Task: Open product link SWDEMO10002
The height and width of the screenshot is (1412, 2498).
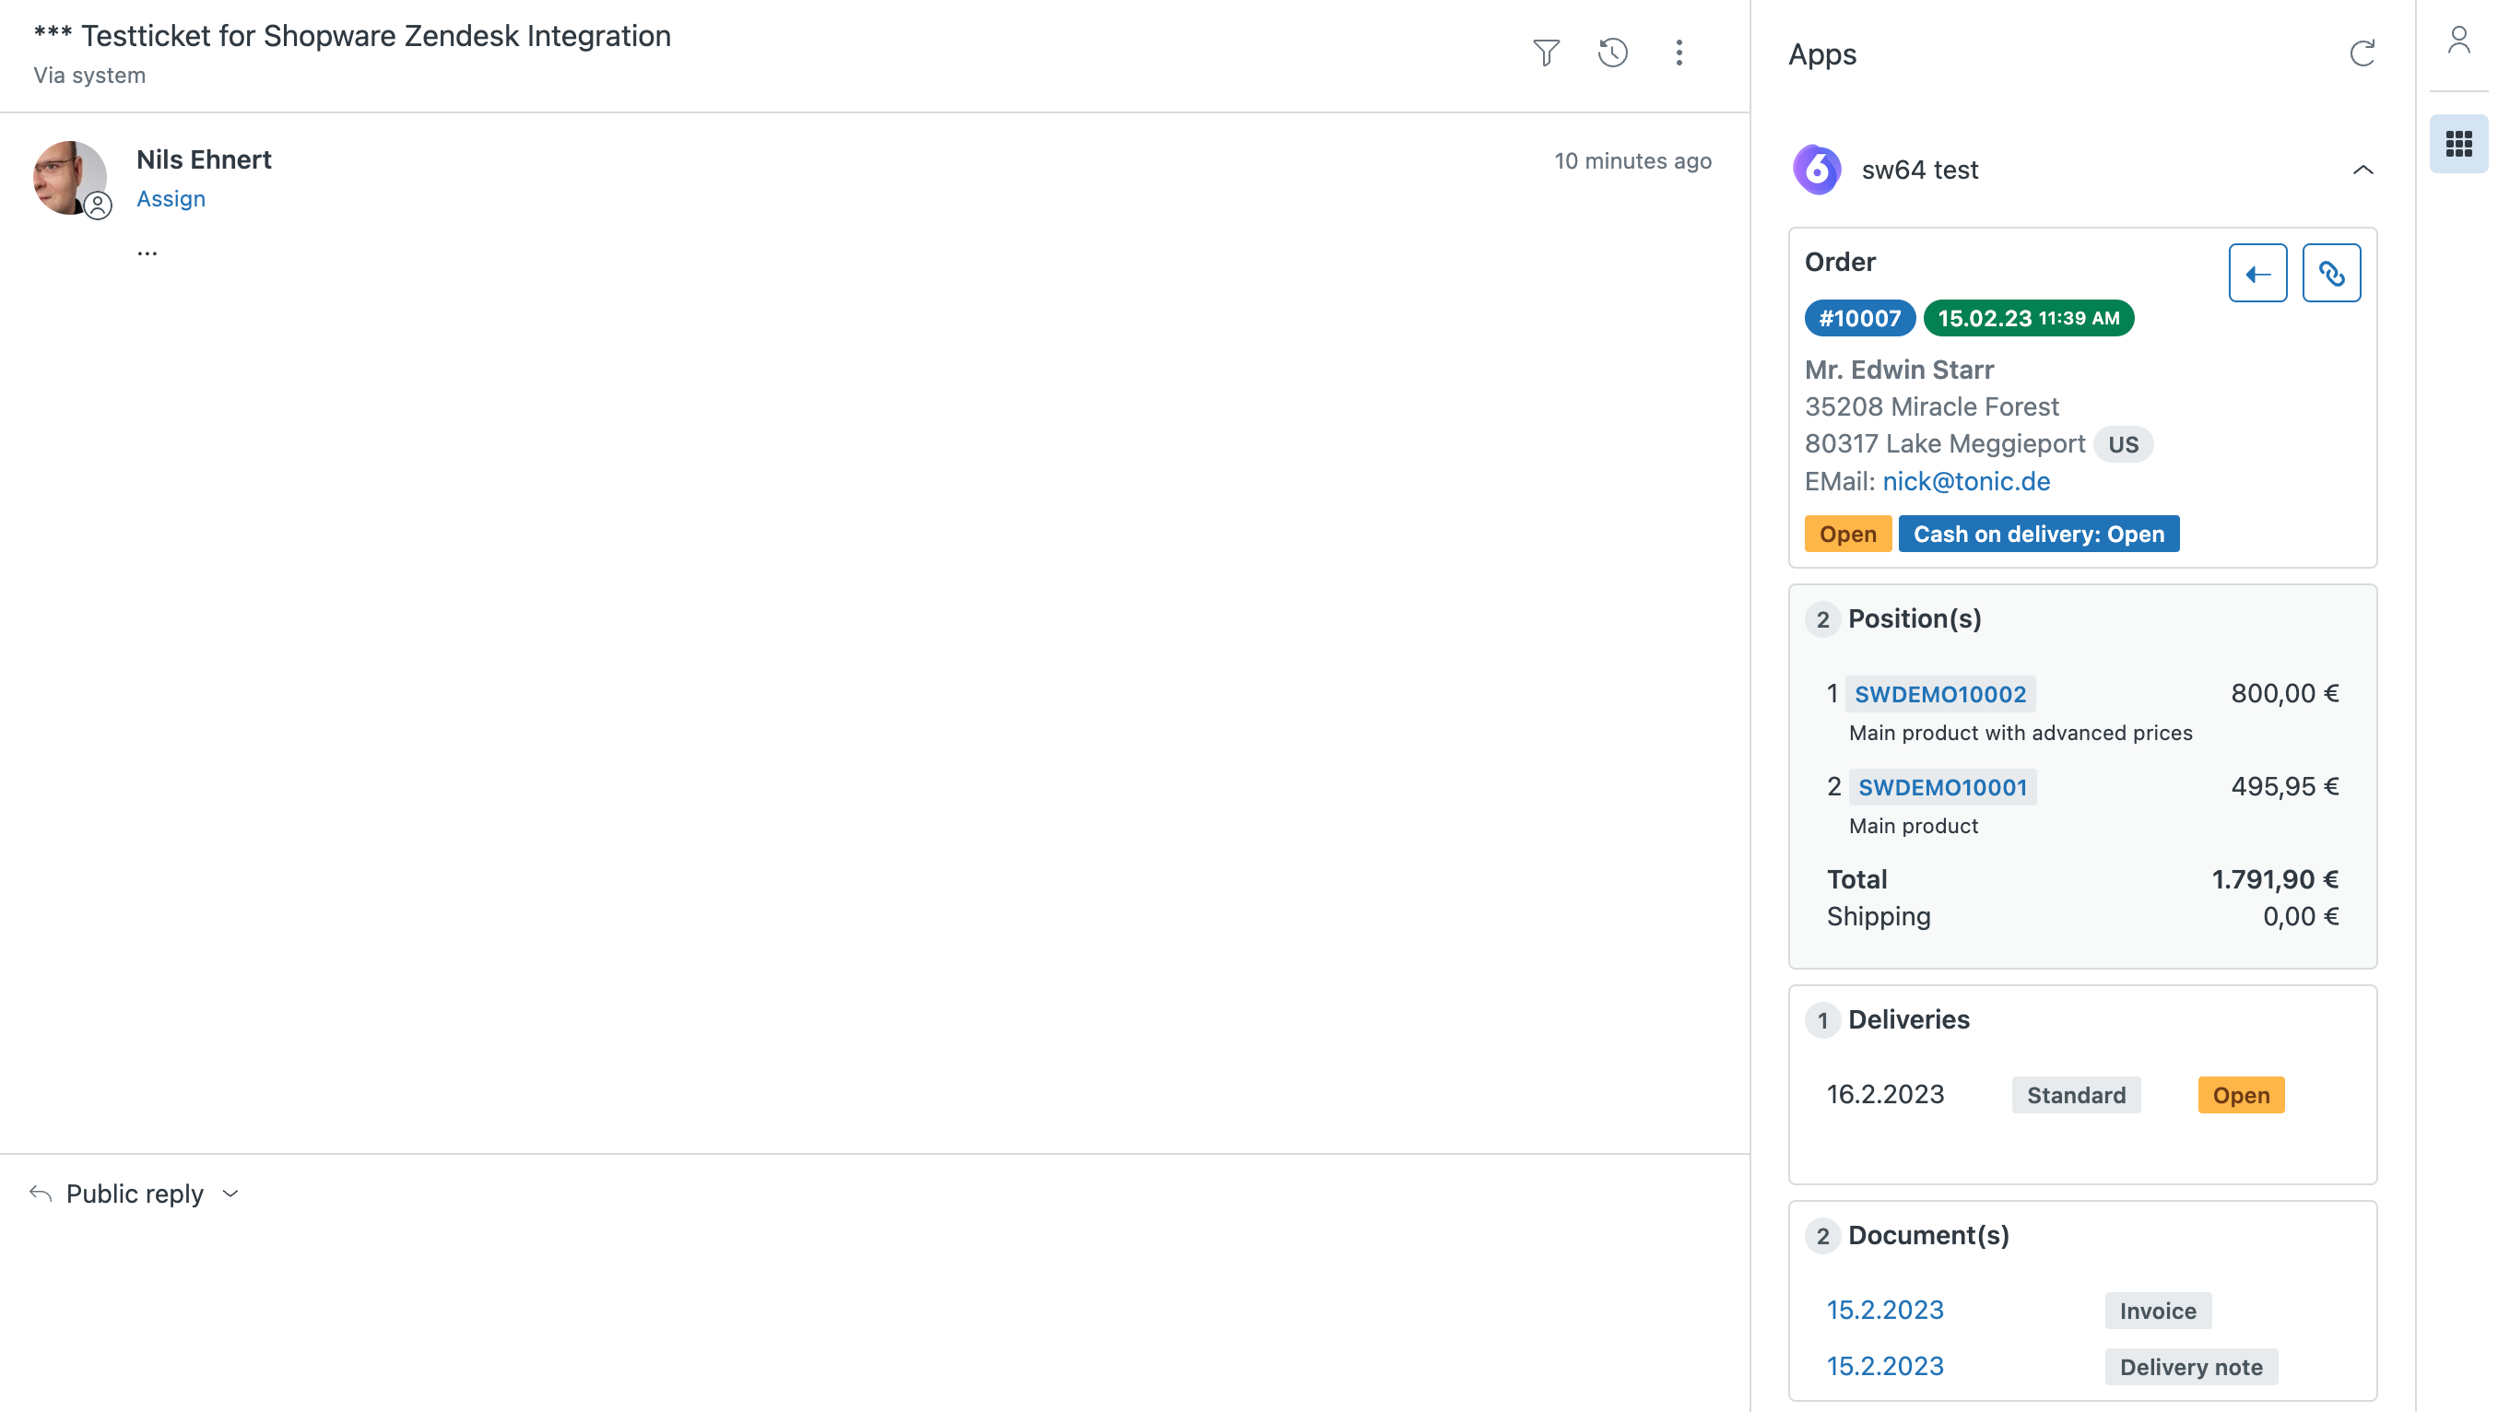Action: pos(1939,694)
